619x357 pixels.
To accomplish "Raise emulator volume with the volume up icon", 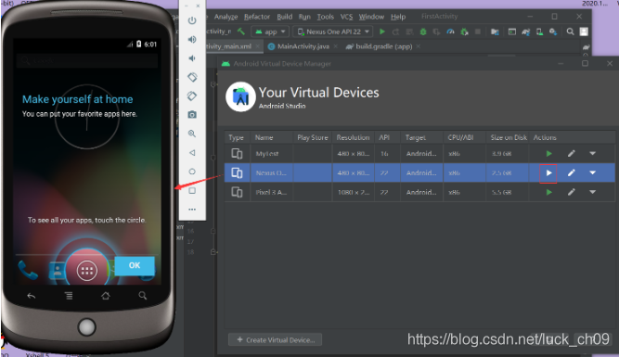I will 192,40.
